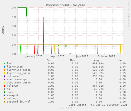The image size is (131, 111).
Task: Click the nethogs brown legend swatch
Action: tap(4, 99)
